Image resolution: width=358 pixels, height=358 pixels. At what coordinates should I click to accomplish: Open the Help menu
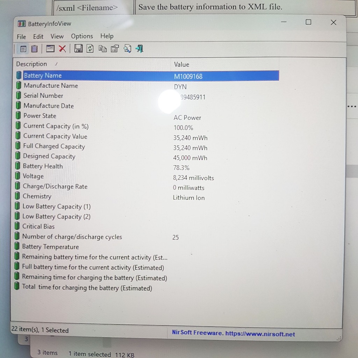107,36
